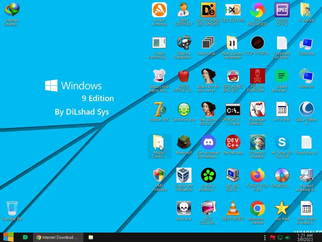This screenshot has width=322, height=242.
Task: Open the 'WE ALL SCRE...' computer icon
Action: click(x=233, y=180)
